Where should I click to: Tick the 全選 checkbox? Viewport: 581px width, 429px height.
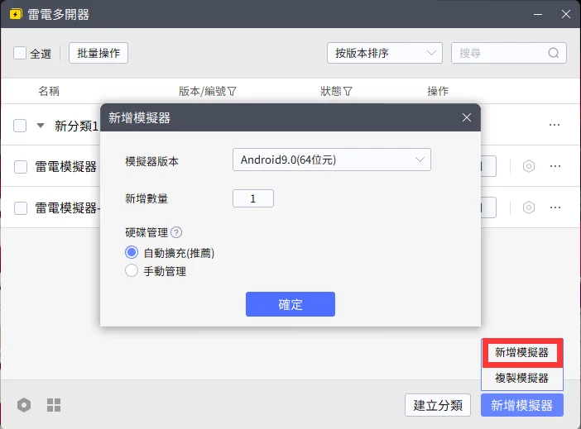pyautogui.click(x=20, y=53)
